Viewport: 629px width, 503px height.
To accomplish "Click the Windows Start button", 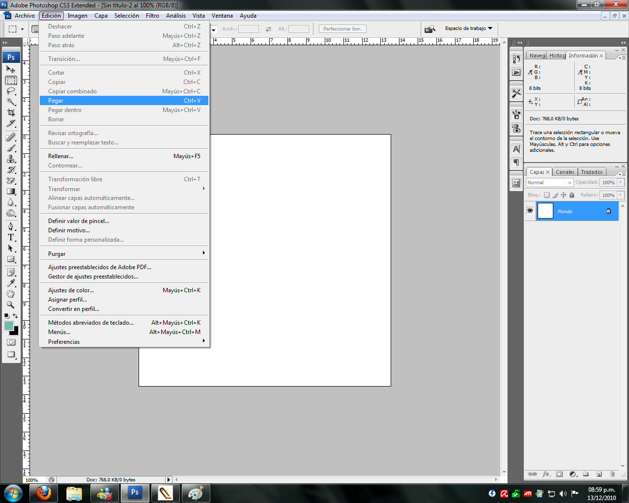I will 13,493.
